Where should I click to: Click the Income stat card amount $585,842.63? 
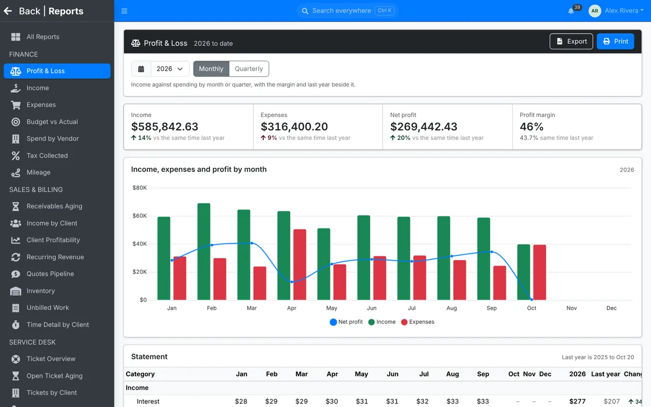tap(165, 127)
